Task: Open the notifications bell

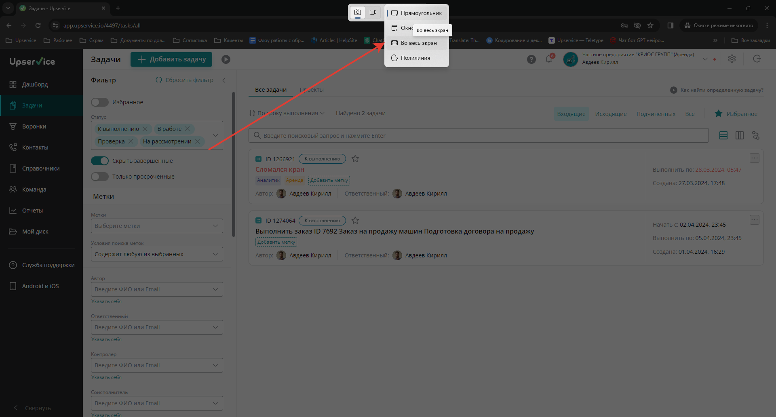Action: 549,59
